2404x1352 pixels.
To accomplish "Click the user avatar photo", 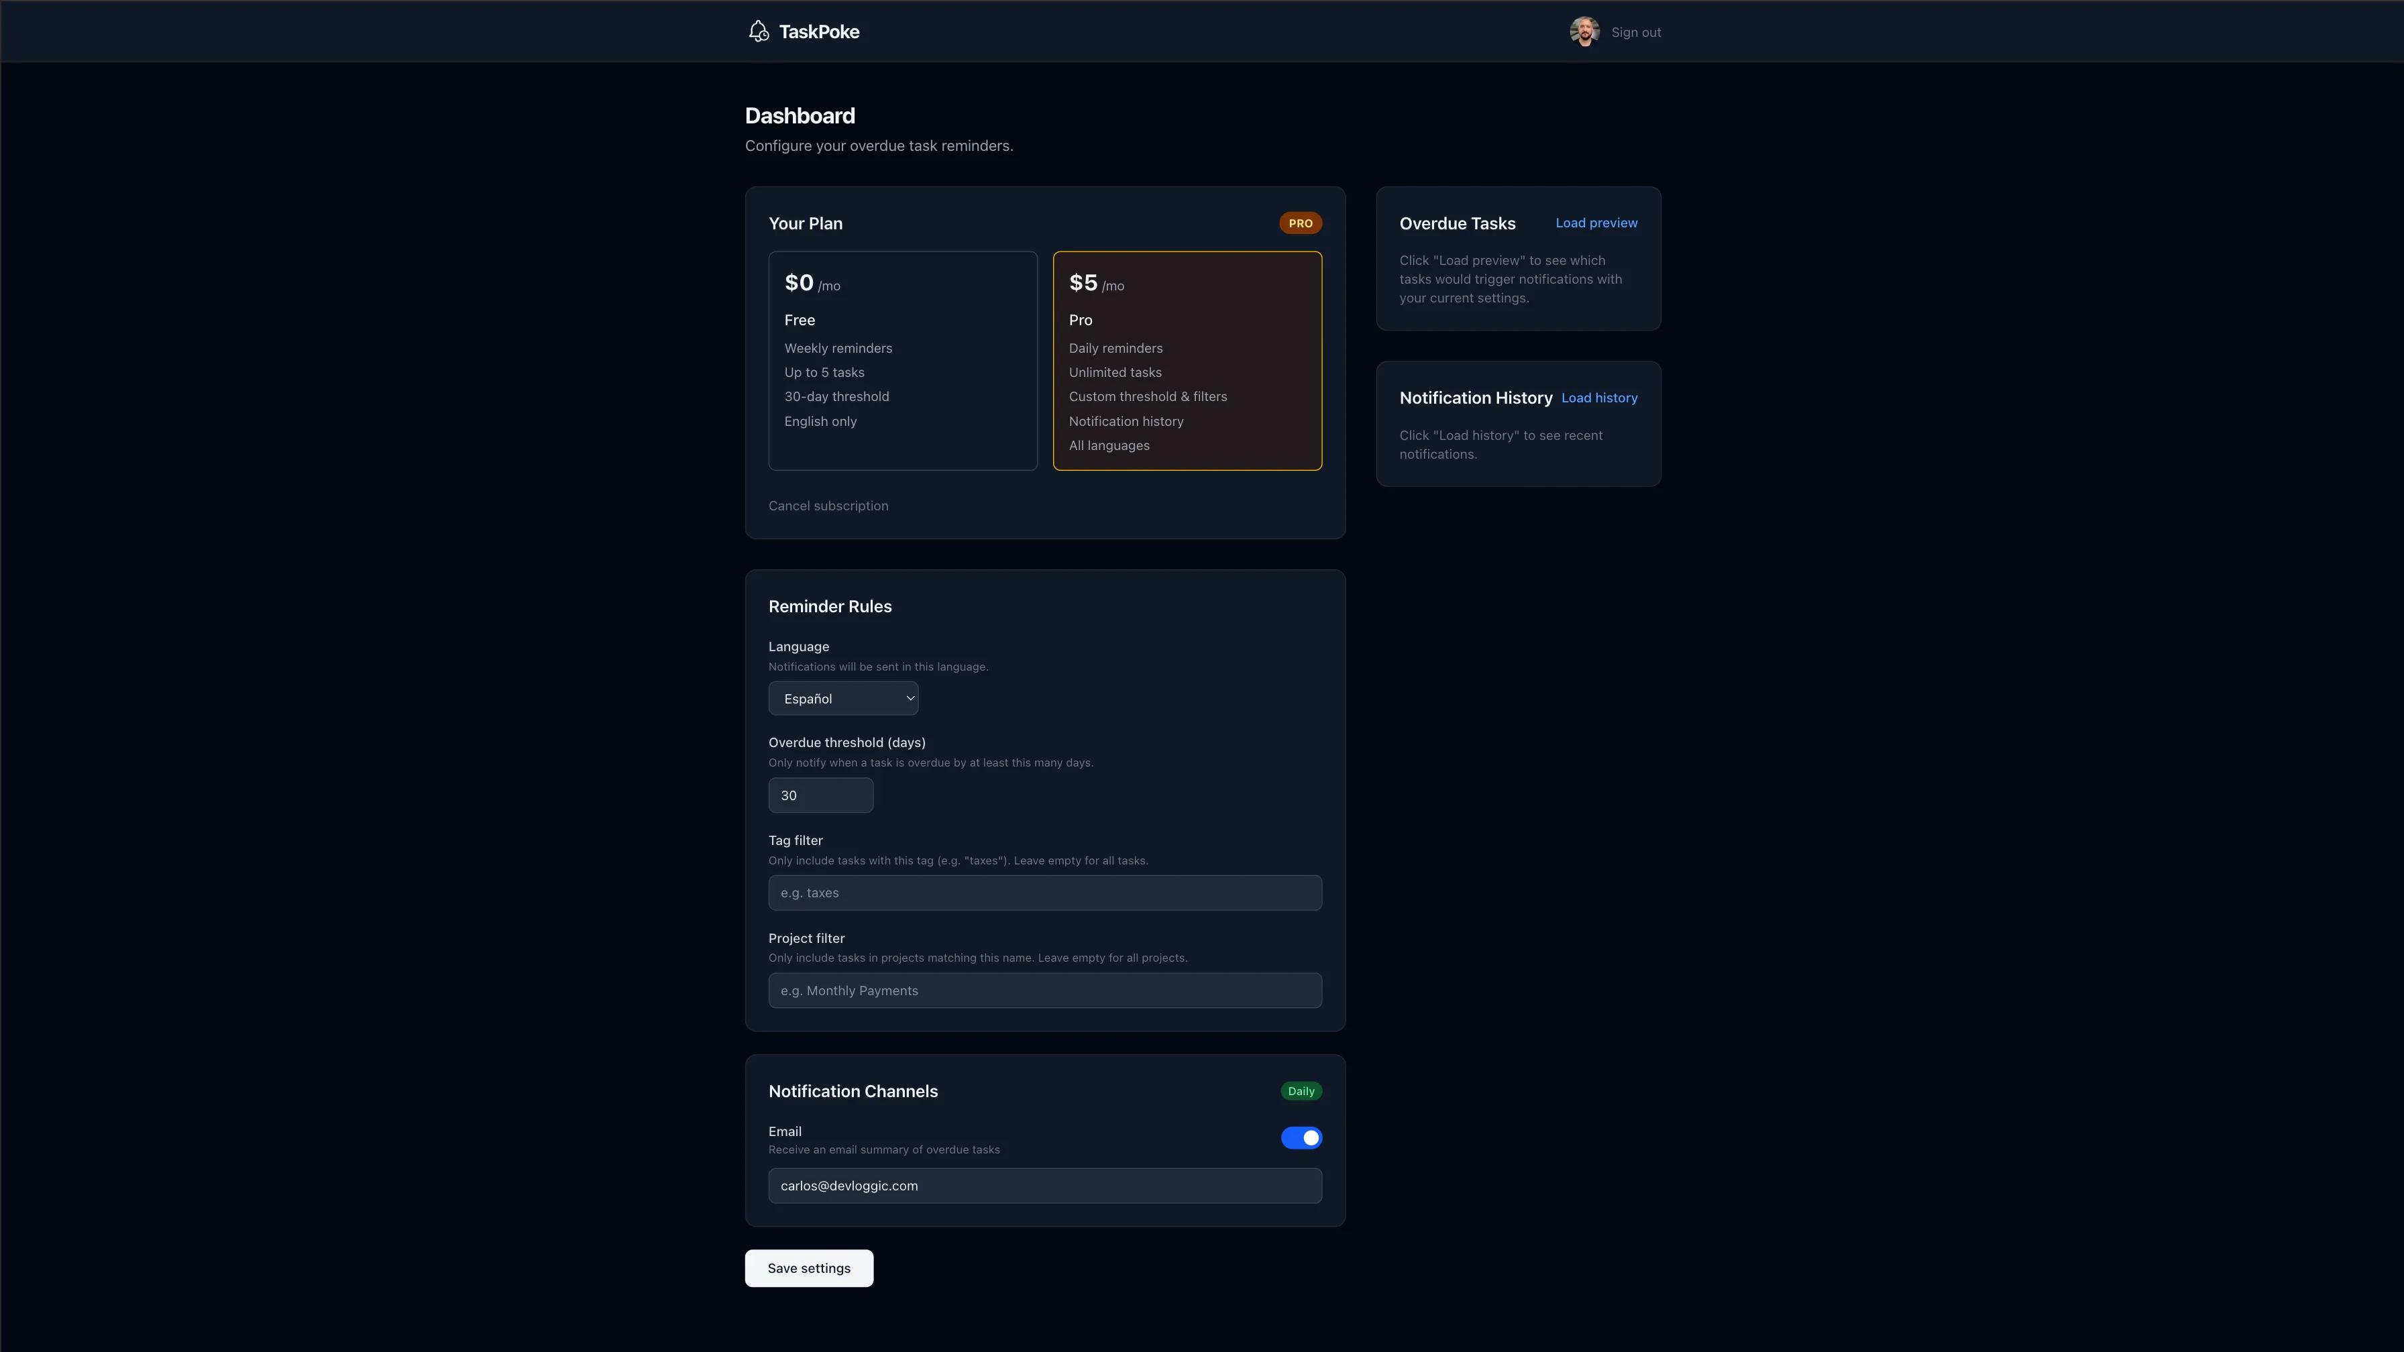I will 1584,32.
